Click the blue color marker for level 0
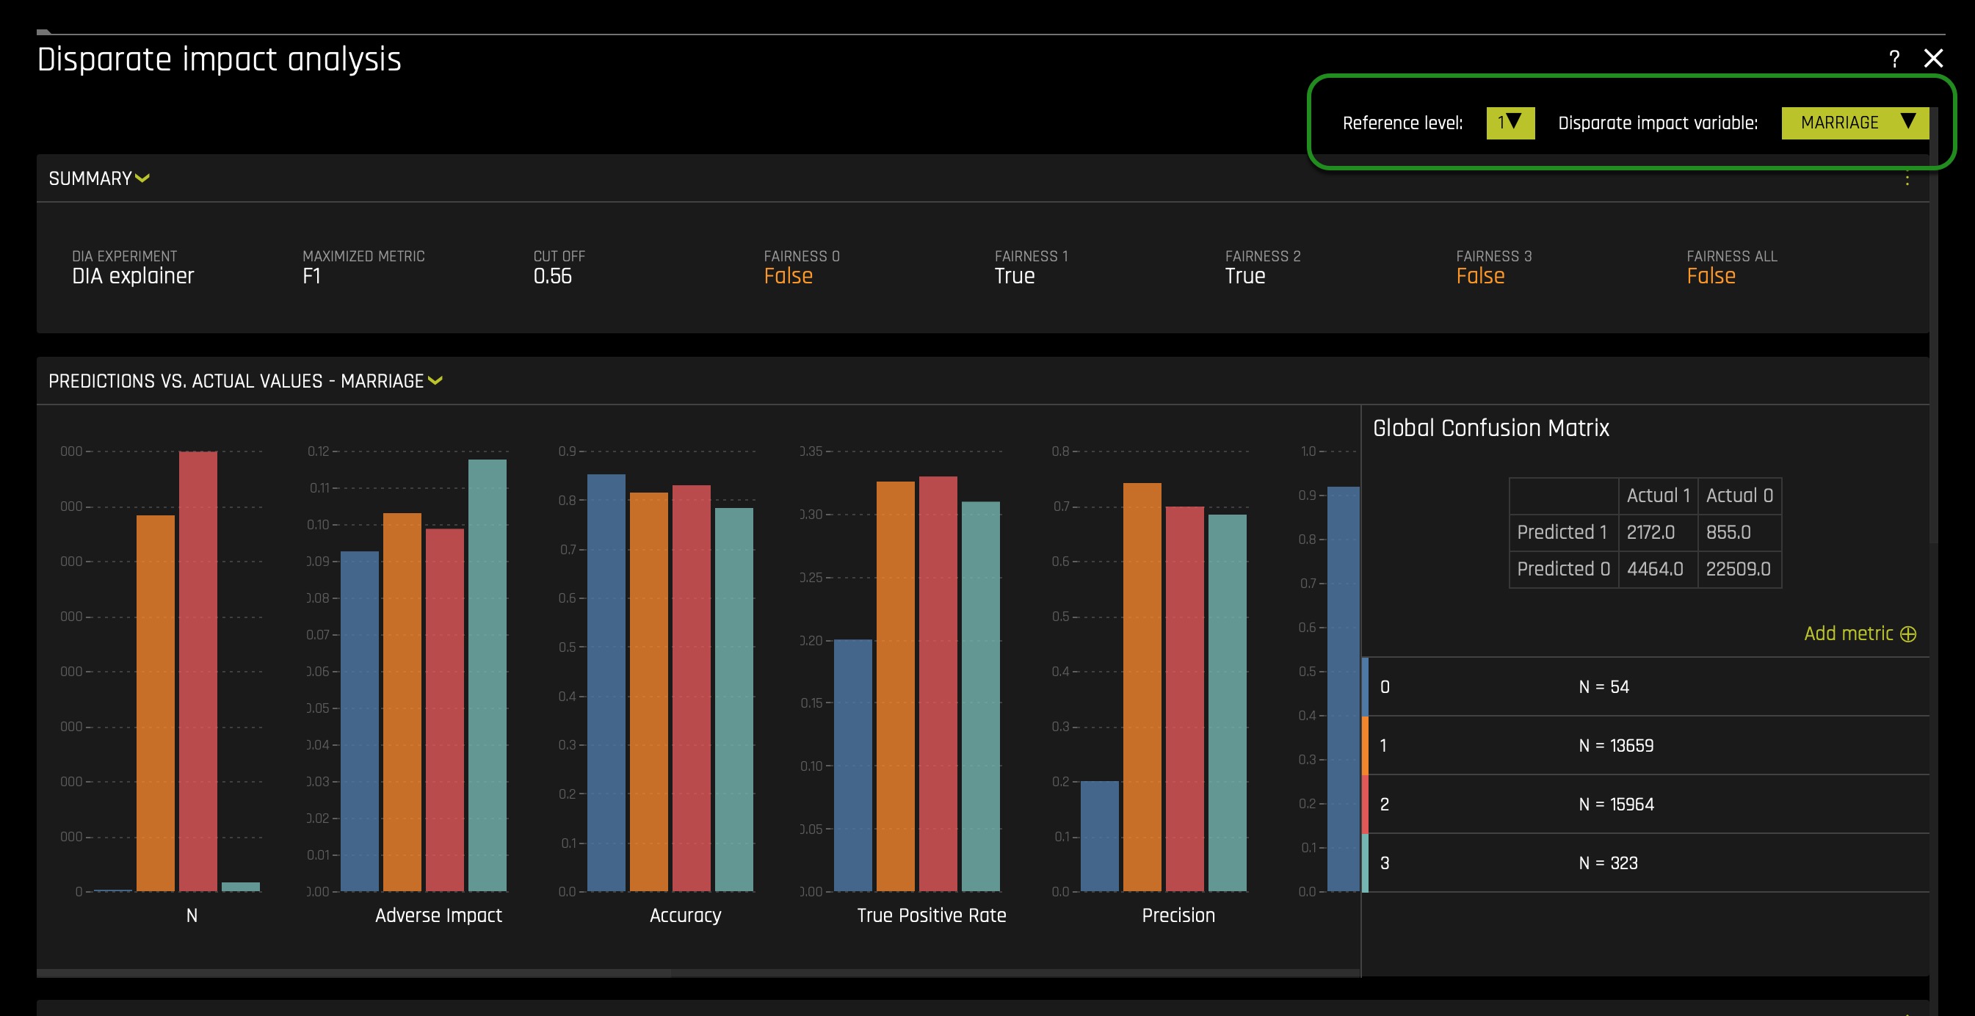The width and height of the screenshot is (1975, 1016). point(1365,686)
